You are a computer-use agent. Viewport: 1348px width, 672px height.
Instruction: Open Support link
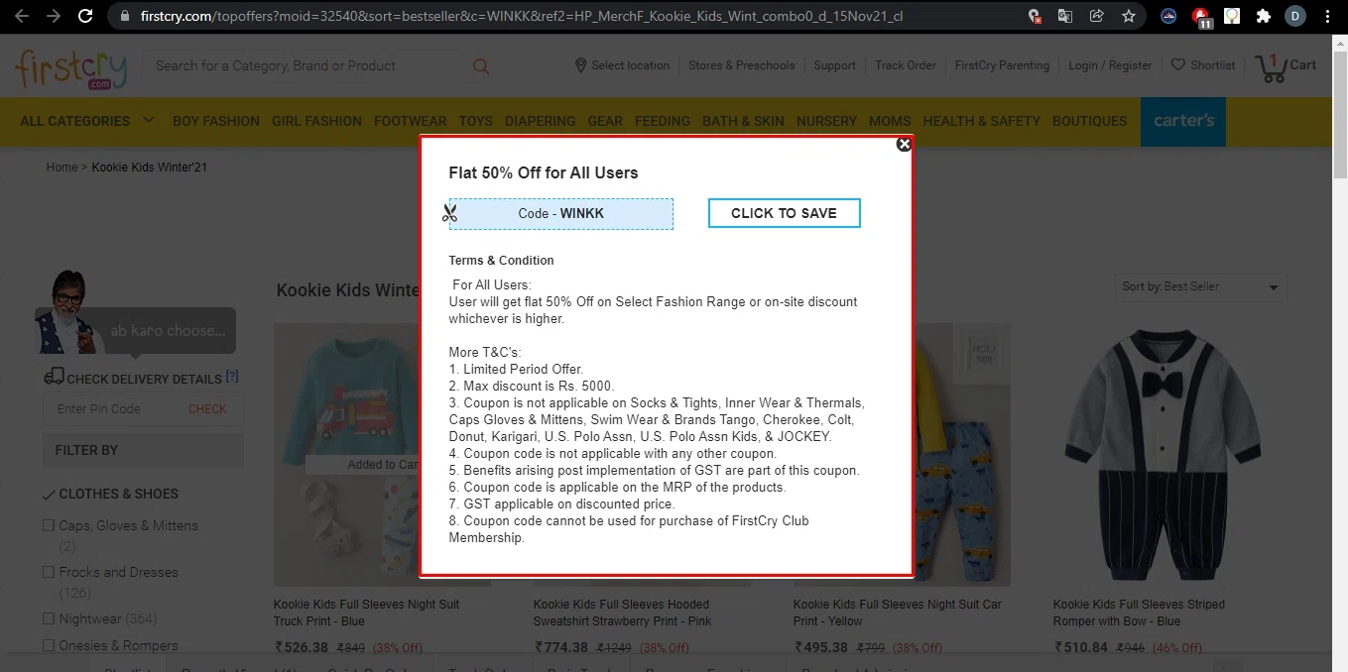pos(834,65)
